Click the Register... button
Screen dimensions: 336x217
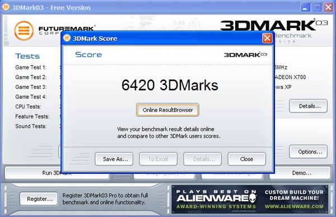[x=39, y=199]
